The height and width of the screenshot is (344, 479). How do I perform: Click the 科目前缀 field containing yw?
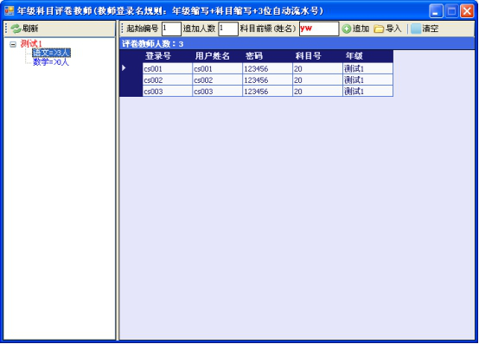(319, 29)
